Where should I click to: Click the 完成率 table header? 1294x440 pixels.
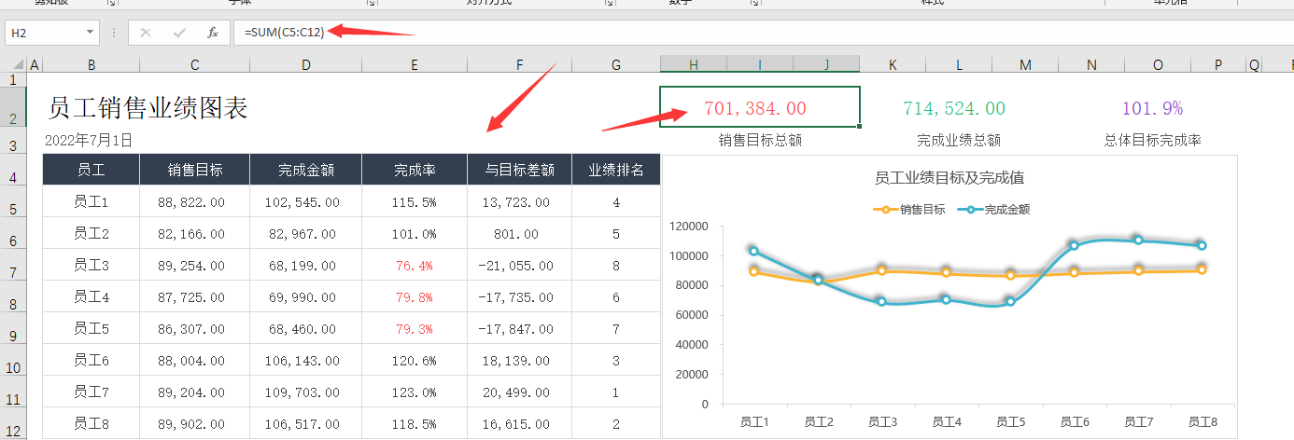click(415, 171)
